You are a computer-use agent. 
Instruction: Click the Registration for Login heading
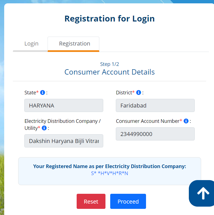click(x=110, y=18)
